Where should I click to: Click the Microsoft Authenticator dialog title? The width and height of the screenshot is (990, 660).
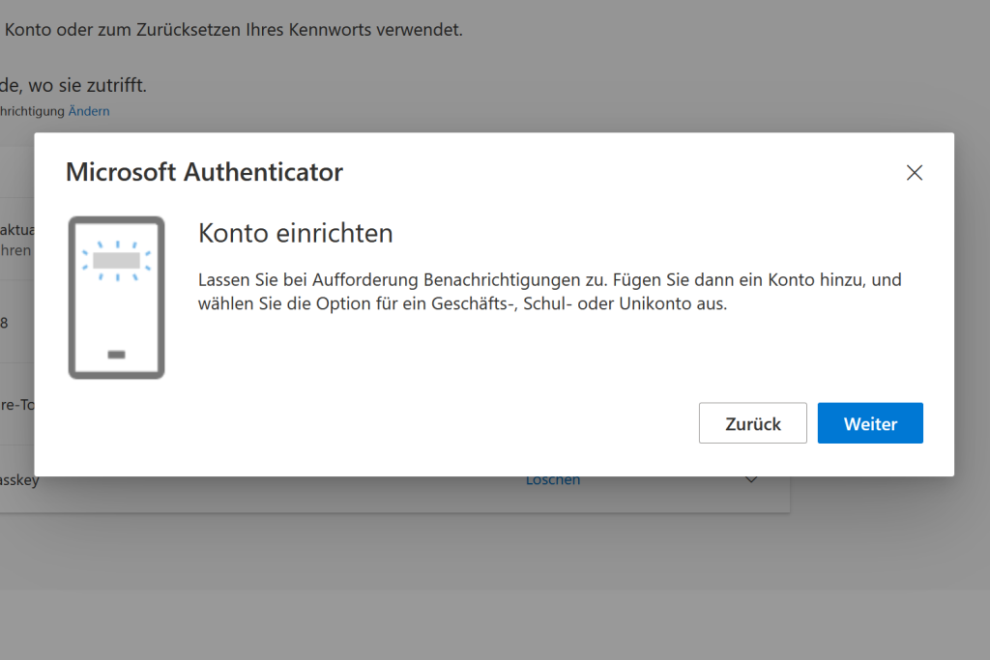[204, 173]
